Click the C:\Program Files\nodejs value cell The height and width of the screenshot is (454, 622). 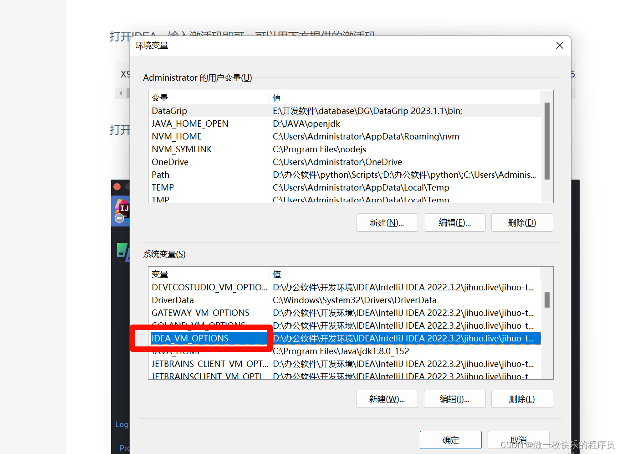319,149
